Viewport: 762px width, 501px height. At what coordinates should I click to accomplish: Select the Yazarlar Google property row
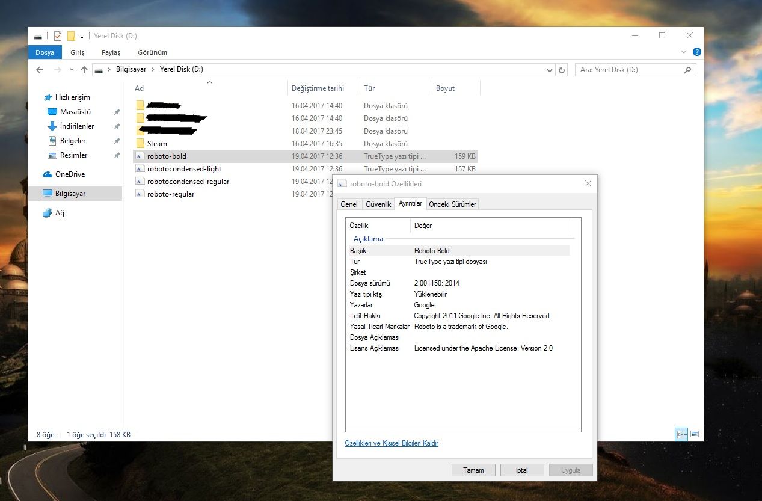coord(459,305)
